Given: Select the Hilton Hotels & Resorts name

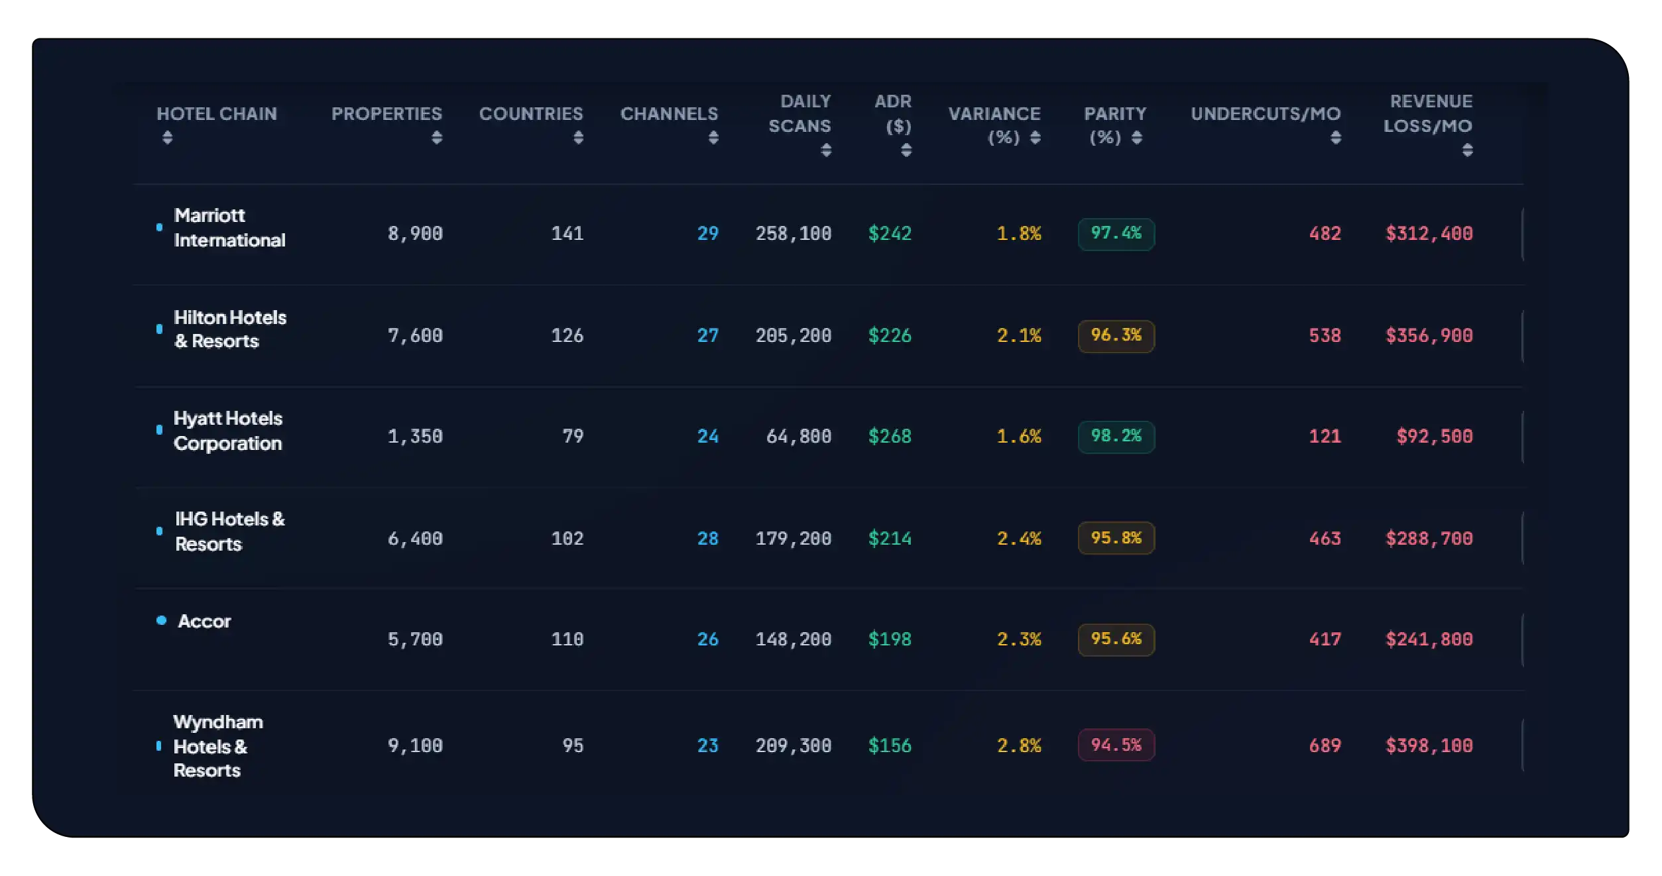Looking at the screenshot, I should coord(230,329).
